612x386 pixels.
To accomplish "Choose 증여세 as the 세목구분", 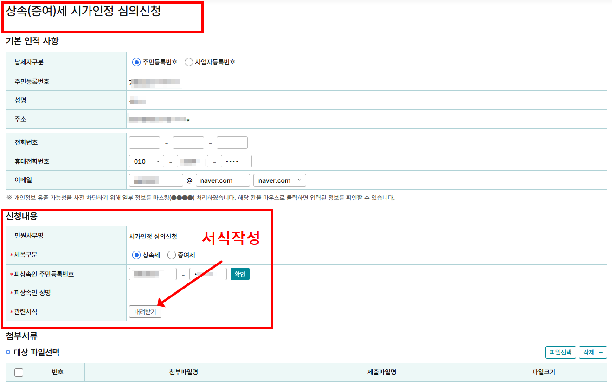I will [172, 255].
